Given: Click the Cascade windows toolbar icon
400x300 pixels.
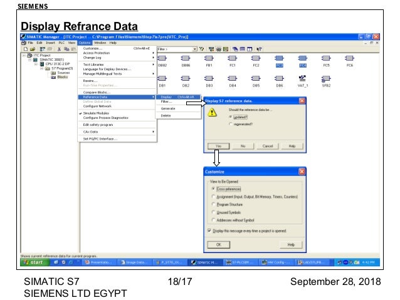Looking at the screenshot, I should click(235, 49).
